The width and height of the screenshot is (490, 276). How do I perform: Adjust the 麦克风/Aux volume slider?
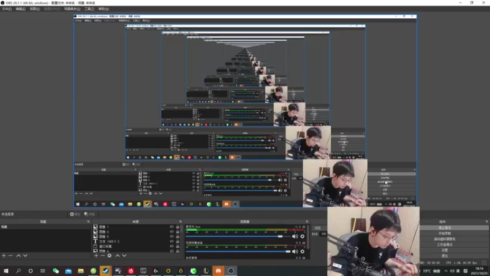[x=238, y=236]
